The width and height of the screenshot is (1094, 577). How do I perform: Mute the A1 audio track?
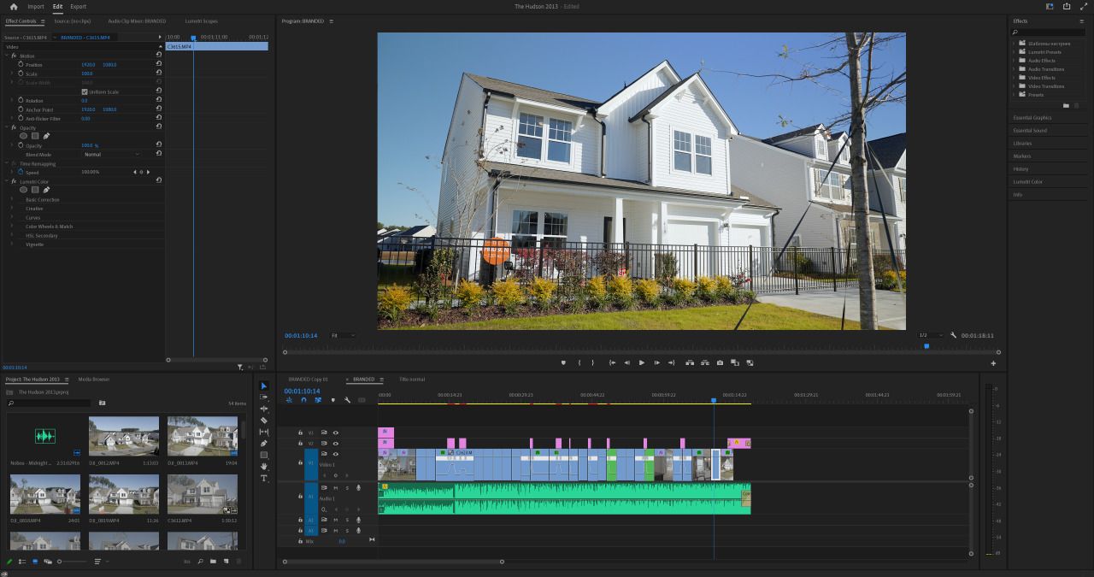tap(335, 487)
